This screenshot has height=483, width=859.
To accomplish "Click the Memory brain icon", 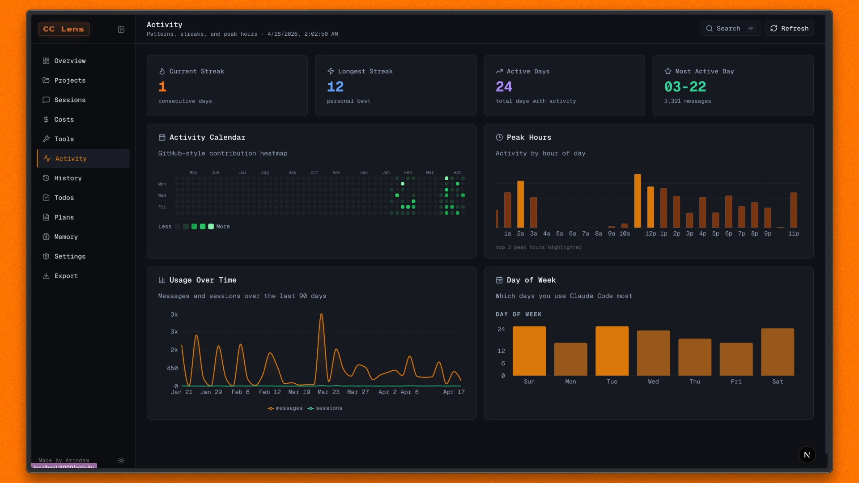I will tap(46, 237).
